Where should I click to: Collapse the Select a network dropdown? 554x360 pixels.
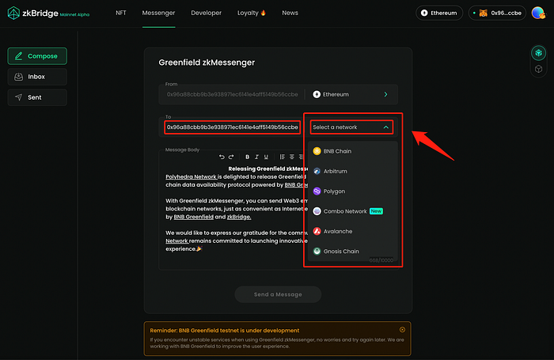(x=351, y=127)
